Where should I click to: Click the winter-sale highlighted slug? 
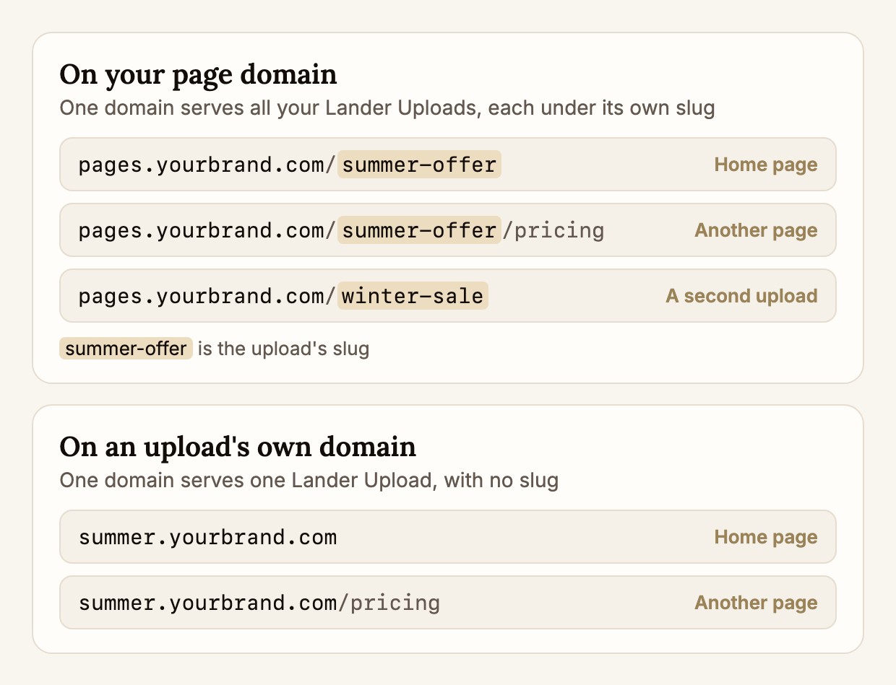point(413,296)
